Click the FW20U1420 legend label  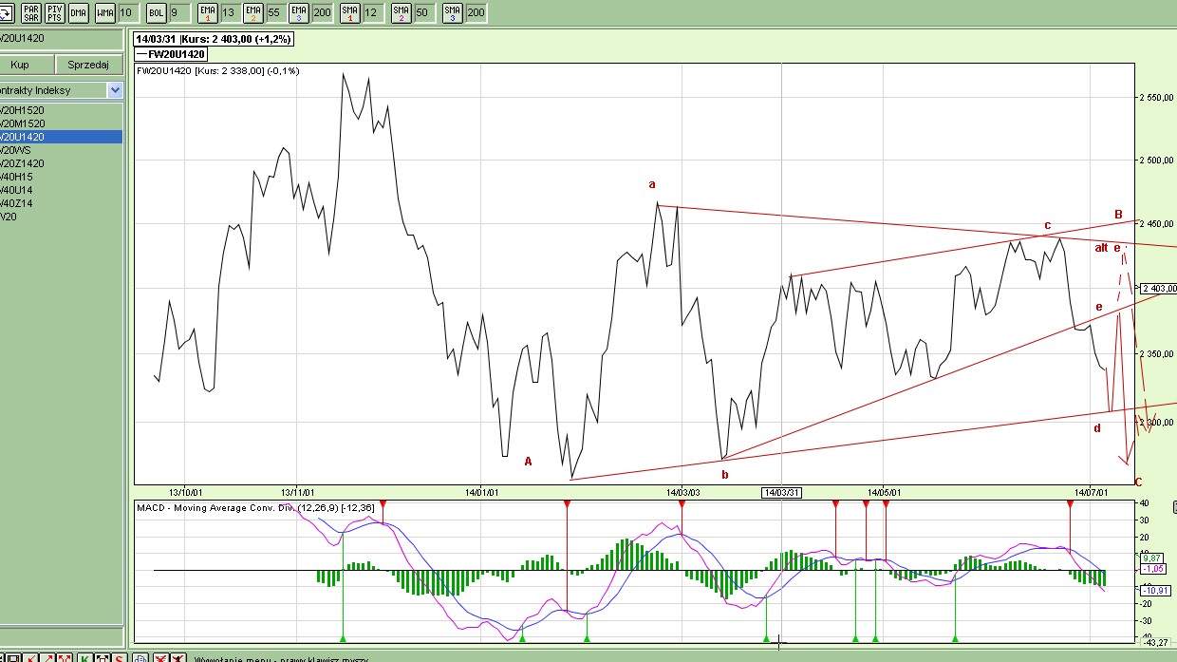click(171, 54)
